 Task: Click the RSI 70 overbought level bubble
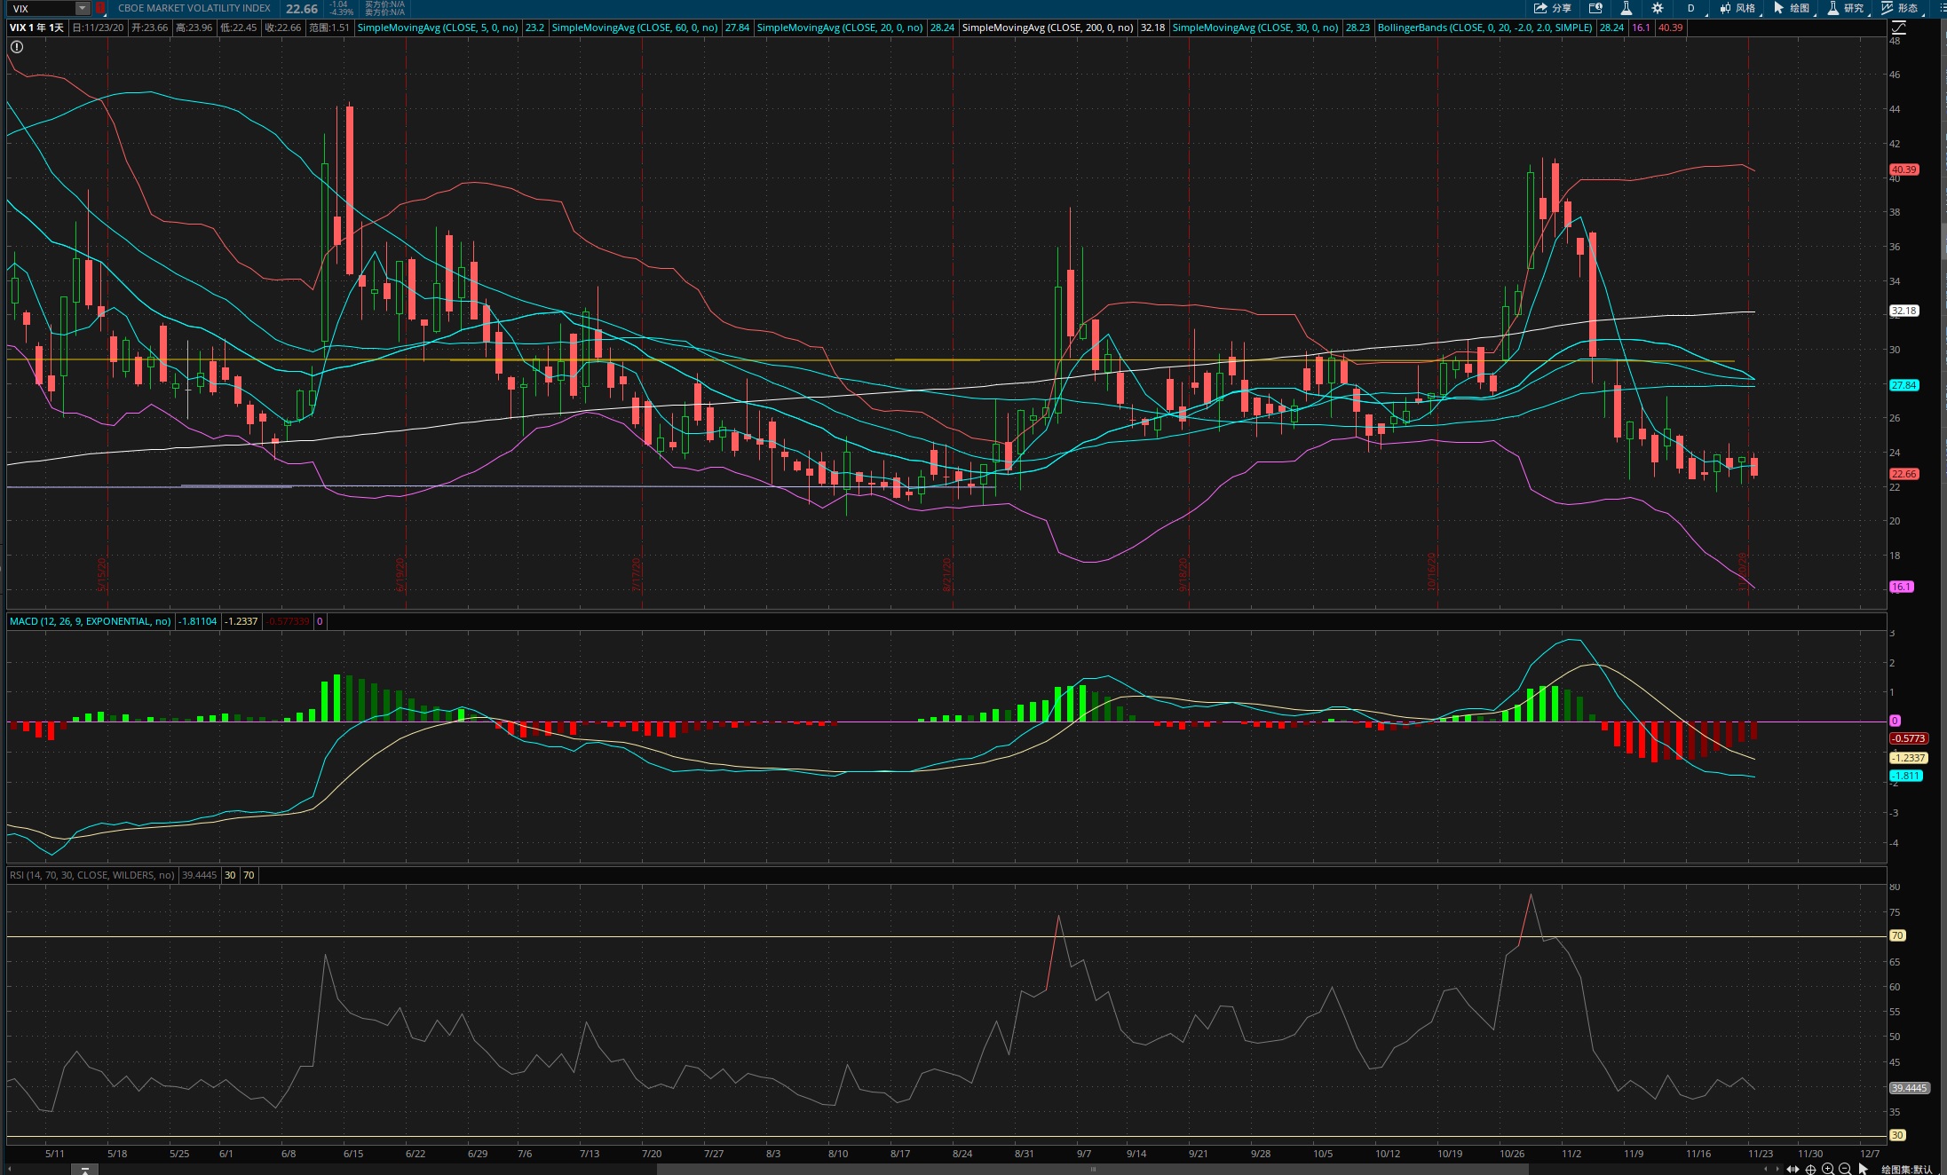1897,935
